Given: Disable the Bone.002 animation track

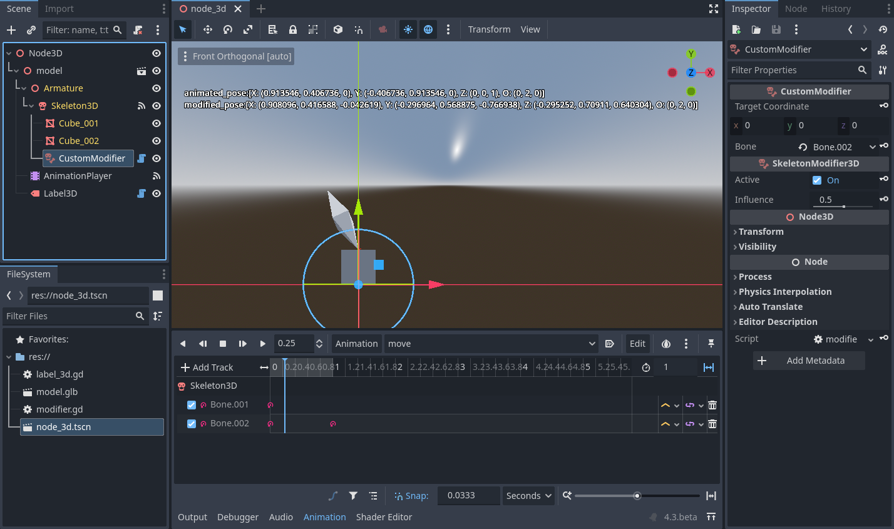Looking at the screenshot, I should (192, 424).
